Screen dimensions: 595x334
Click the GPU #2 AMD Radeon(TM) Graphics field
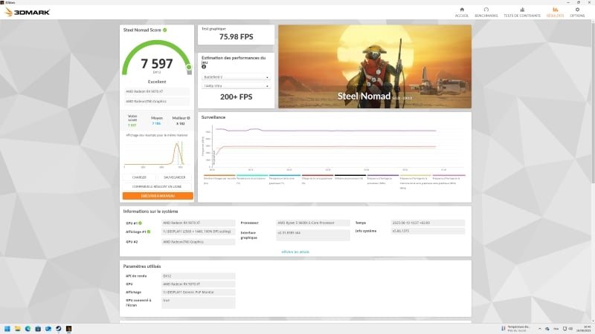click(x=198, y=242)
